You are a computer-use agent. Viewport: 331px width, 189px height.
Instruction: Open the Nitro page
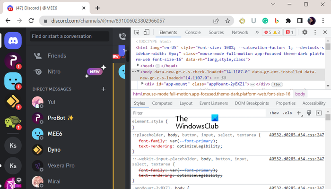69,72
